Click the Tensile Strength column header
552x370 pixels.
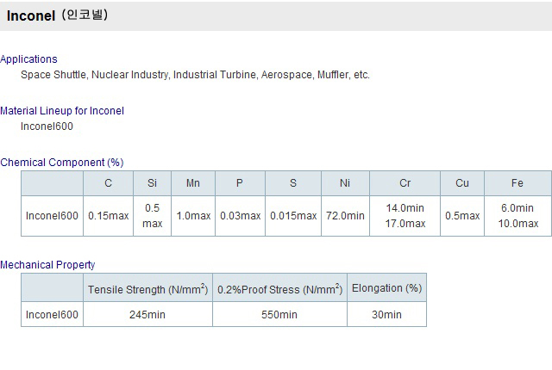pyautogui.click(x=147, y=288)
